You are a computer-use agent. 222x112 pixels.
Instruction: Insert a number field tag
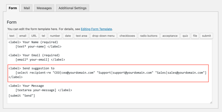pos(55,36)
